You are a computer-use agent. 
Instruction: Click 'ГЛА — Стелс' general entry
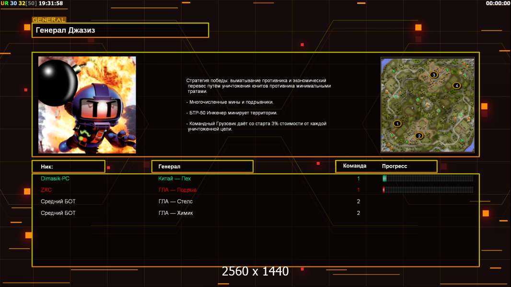(x=175, y=201)
